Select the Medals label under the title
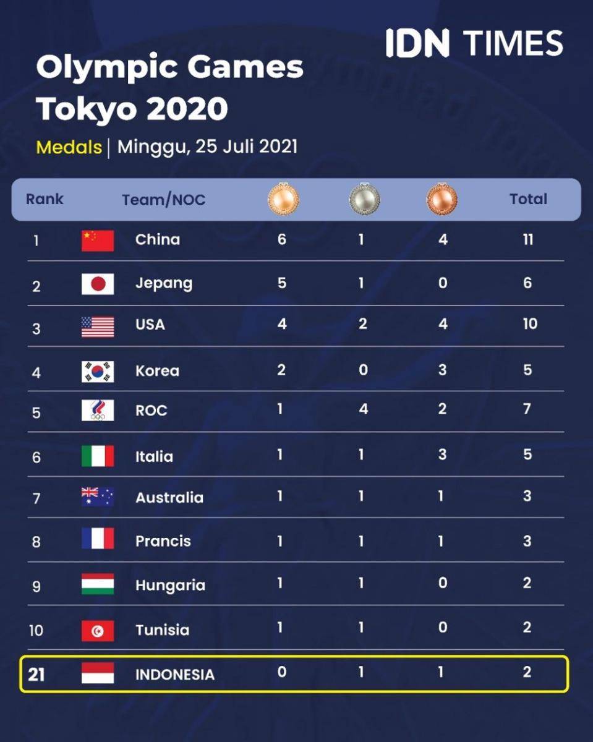This screenshot has width=593, height=742. 69,147
